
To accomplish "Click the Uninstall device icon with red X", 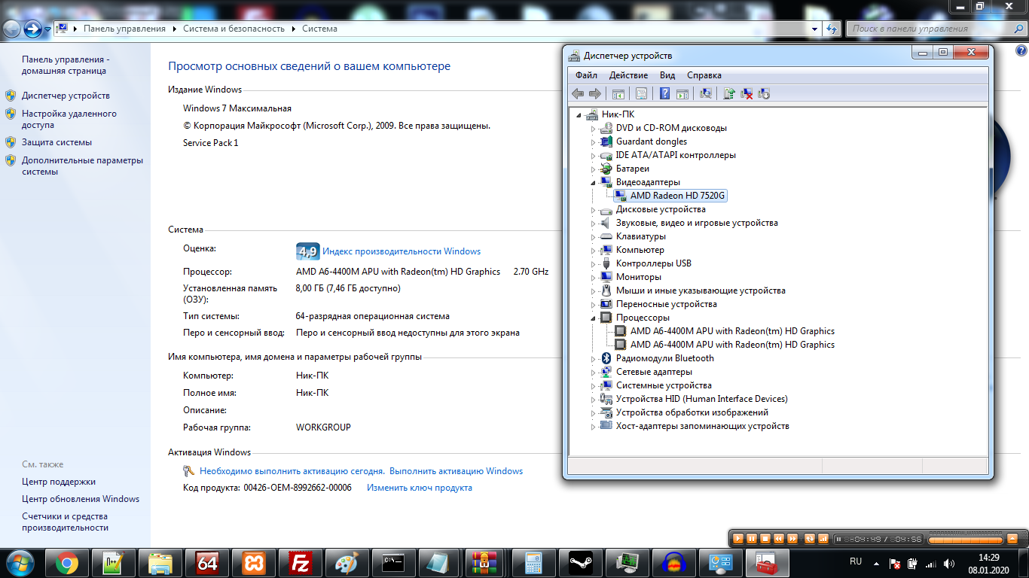I will pyautogui.click(x=747, y=93).
